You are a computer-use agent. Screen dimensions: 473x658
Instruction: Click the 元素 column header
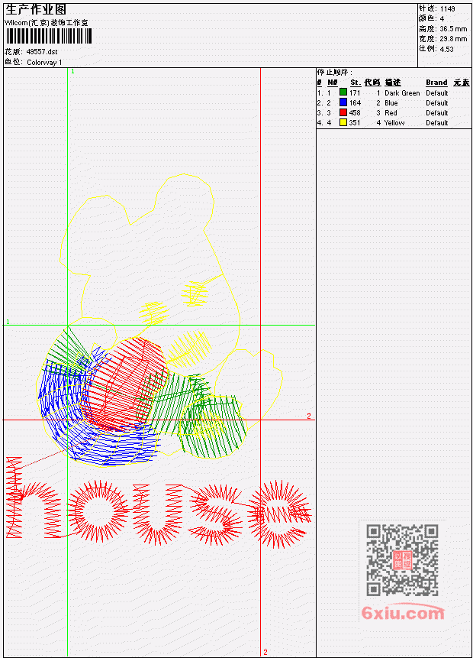(462, 83)
